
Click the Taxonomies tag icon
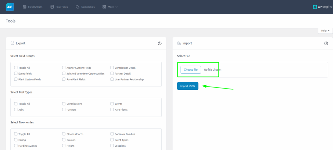click(77, 7)
